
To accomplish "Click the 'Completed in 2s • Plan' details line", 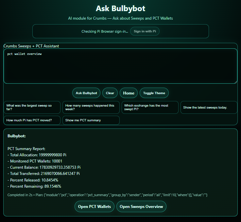I will [x=108, y=195].
